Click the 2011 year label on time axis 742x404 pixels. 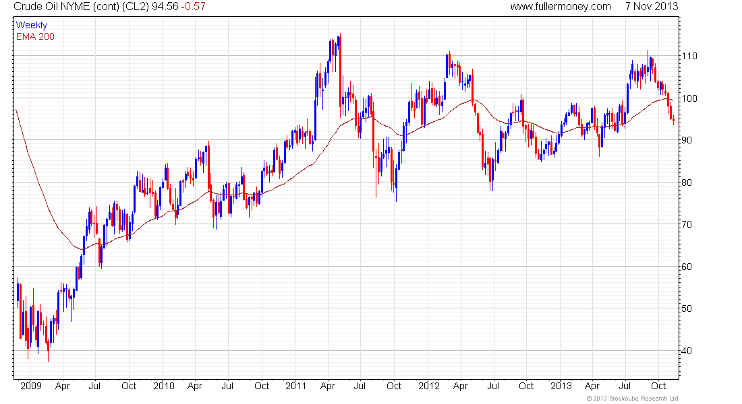coord(295,386)
